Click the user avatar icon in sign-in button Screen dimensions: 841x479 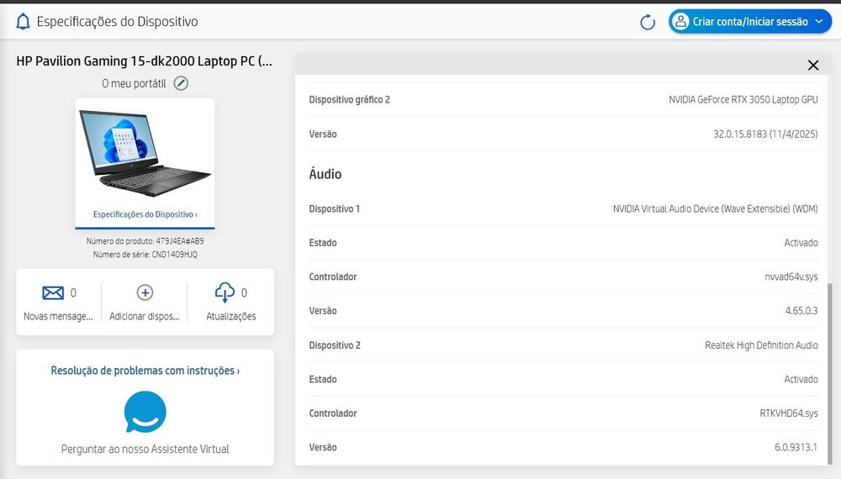click(680, 22)
